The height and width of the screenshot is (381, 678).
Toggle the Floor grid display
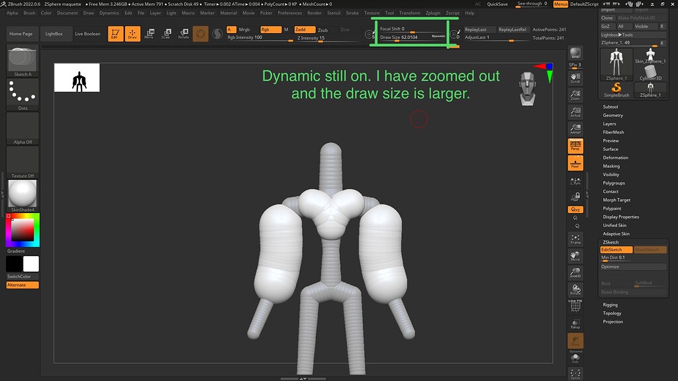pos(575,164)
